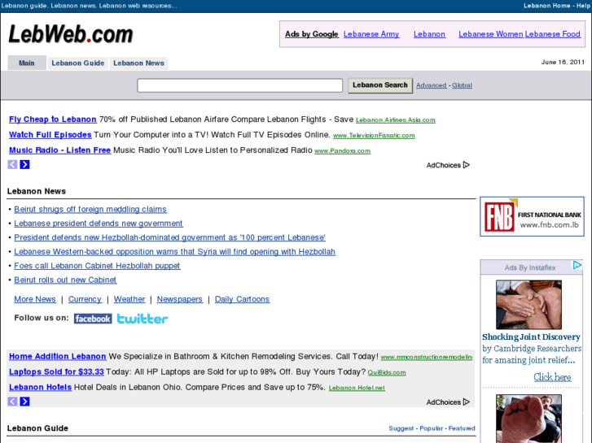The image size is (592, 443).
Task: Open the mmconstructionremodeling ad URL link
Action: (427, 357)
